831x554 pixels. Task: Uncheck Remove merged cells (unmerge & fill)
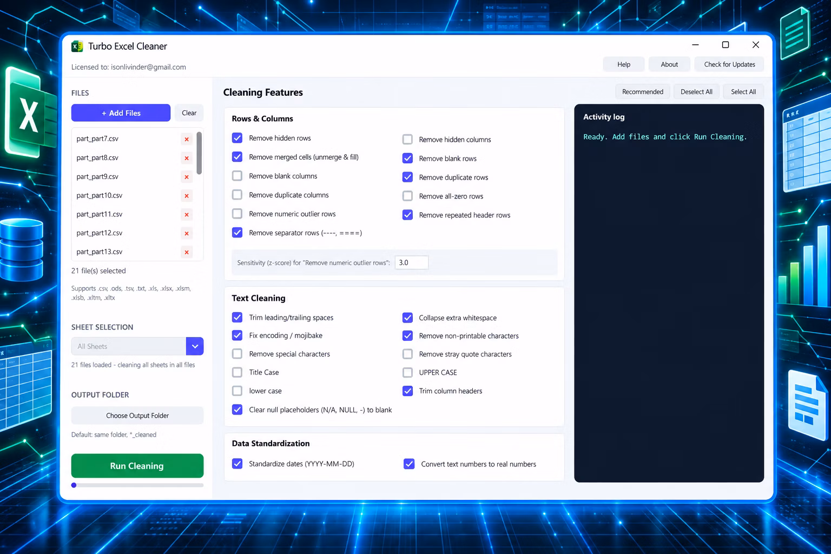pos(237,157)
